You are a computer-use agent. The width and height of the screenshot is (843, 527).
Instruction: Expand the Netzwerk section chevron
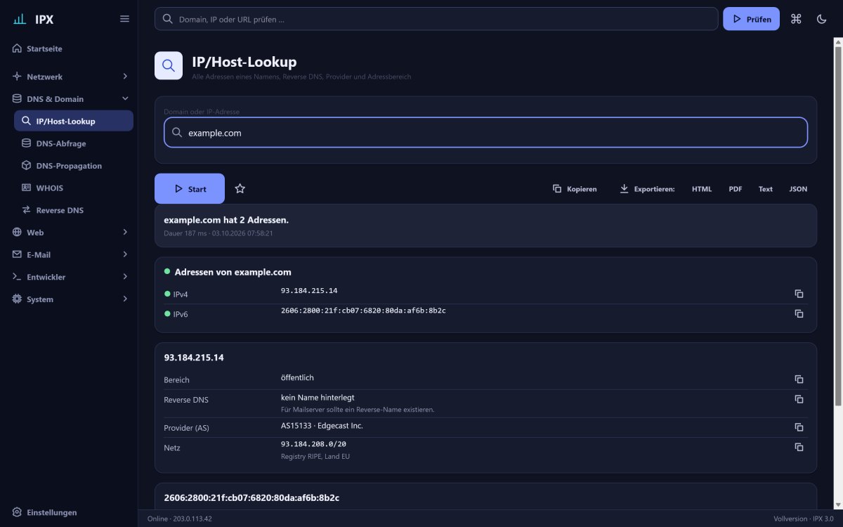[x=125, y=76]
